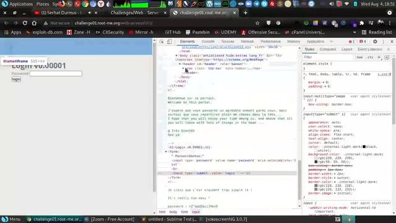This screenshot has height=223, width=396.
Task: Open the Event Listeners tab
Action: [x=370, y=50]
